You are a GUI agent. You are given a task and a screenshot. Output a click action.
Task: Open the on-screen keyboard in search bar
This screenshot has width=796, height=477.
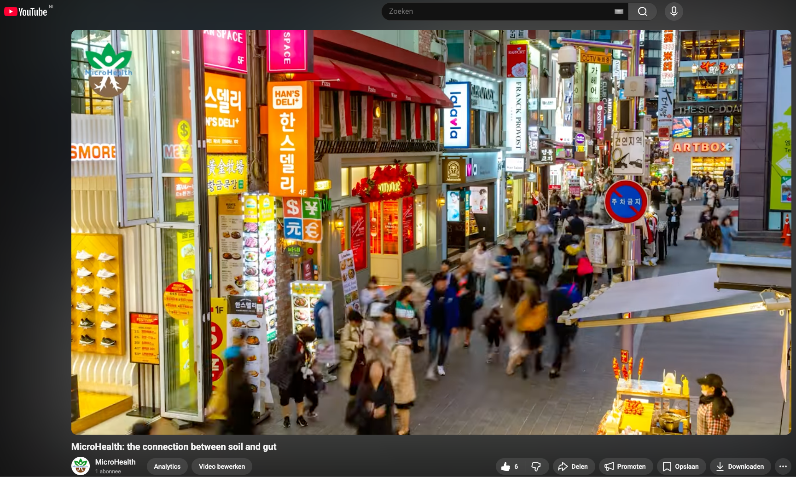(x=618, y=11)
